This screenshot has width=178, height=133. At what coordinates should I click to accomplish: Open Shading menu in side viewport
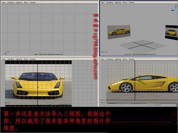[x=109, y=59]
